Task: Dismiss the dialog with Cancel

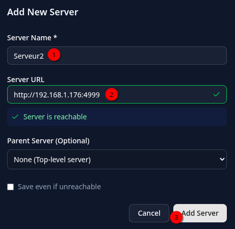Action: [149, 213]
